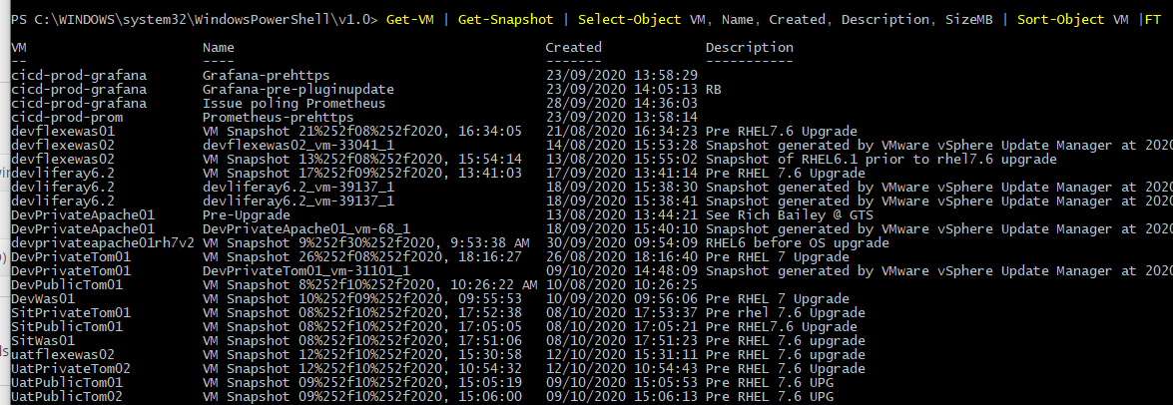
Task: Click the Sort-Object cmdlet text
Action: pos(1060,19)
